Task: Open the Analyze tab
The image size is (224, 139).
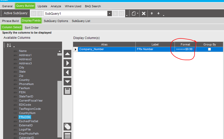Action: tap(56, 6)
